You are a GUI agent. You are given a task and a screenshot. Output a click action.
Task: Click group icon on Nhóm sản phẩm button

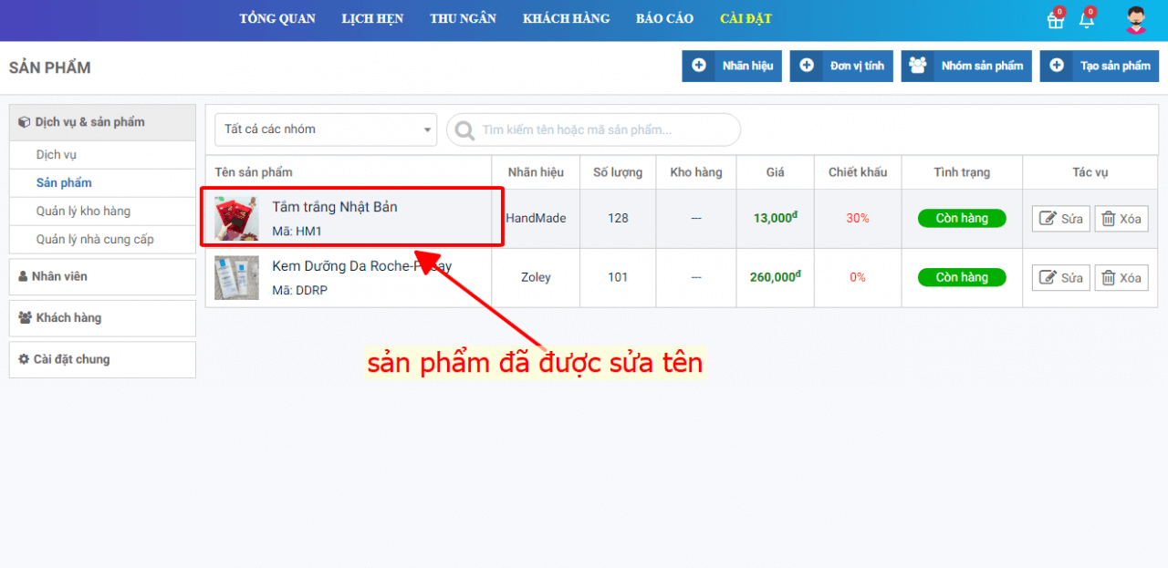point(918,66)
